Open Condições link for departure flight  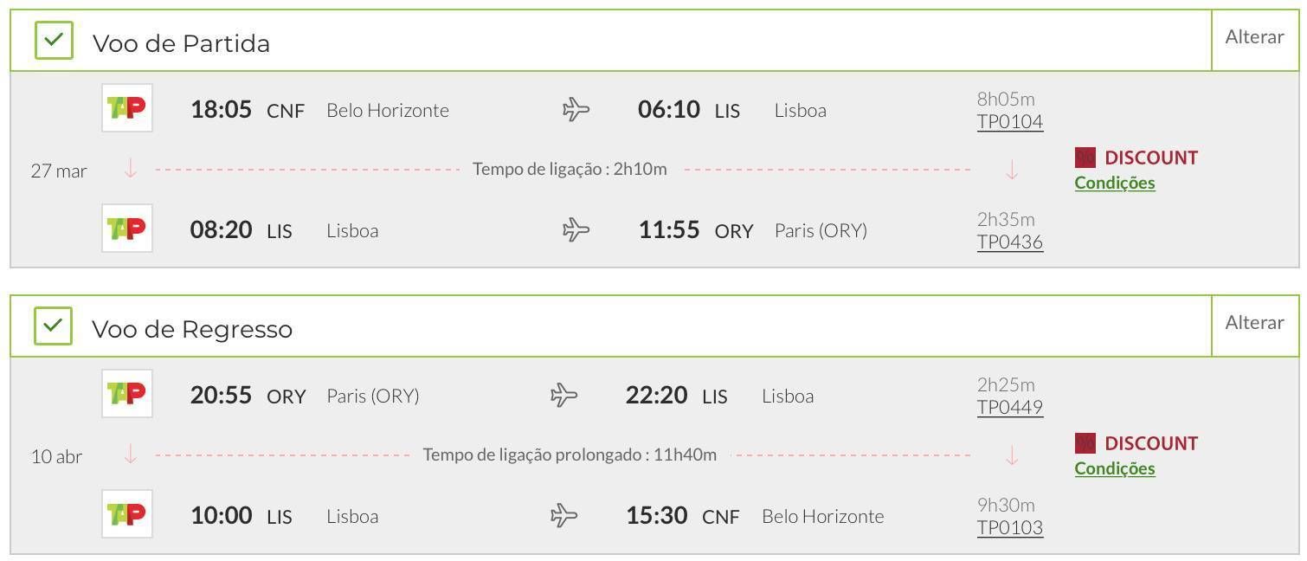point(1115,183)
